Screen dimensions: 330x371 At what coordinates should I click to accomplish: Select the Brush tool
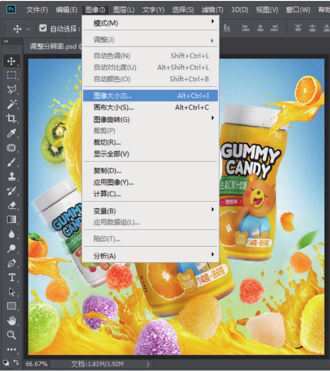click(x=11, y=162)
